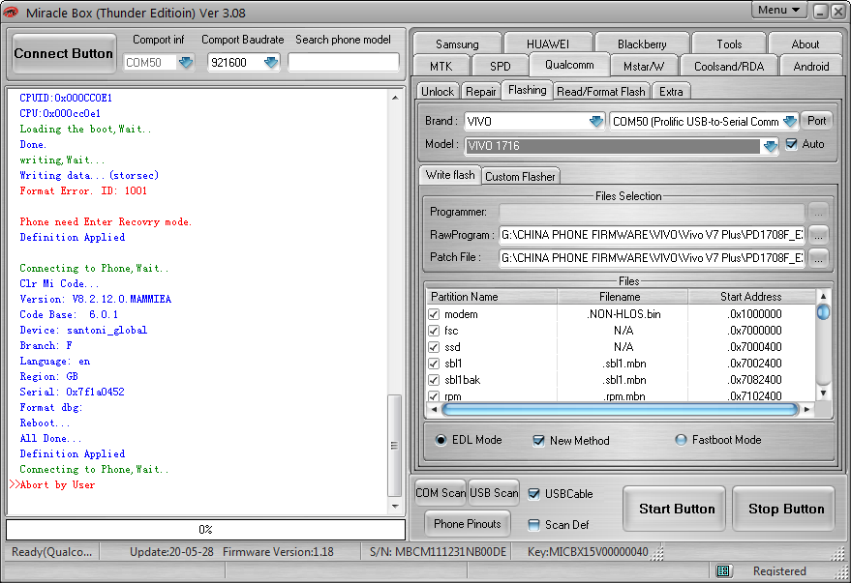
Task: Click the COM Scan button
Action: [x=441, y=492]
